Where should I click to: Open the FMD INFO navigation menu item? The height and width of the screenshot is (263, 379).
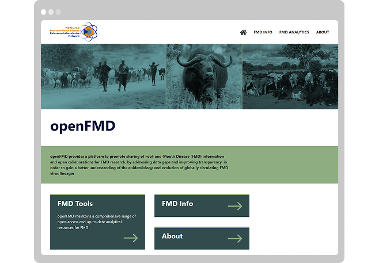point(263,32)
